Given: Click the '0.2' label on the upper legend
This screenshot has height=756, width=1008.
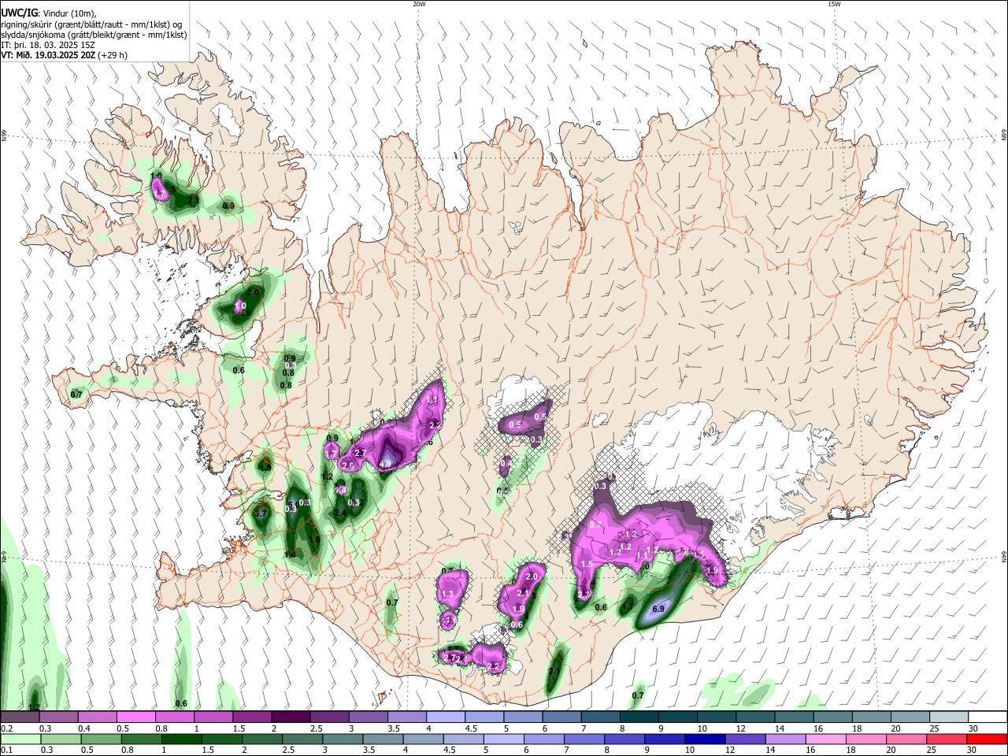Looking at the screenshot, I should [x=6, y=728].
